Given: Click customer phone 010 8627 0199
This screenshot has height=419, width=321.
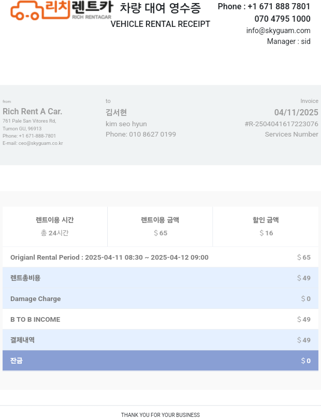Looking at the screenshot, I should (152, 134).
